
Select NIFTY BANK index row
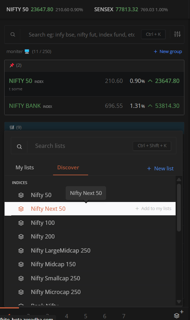click(94, 106)
